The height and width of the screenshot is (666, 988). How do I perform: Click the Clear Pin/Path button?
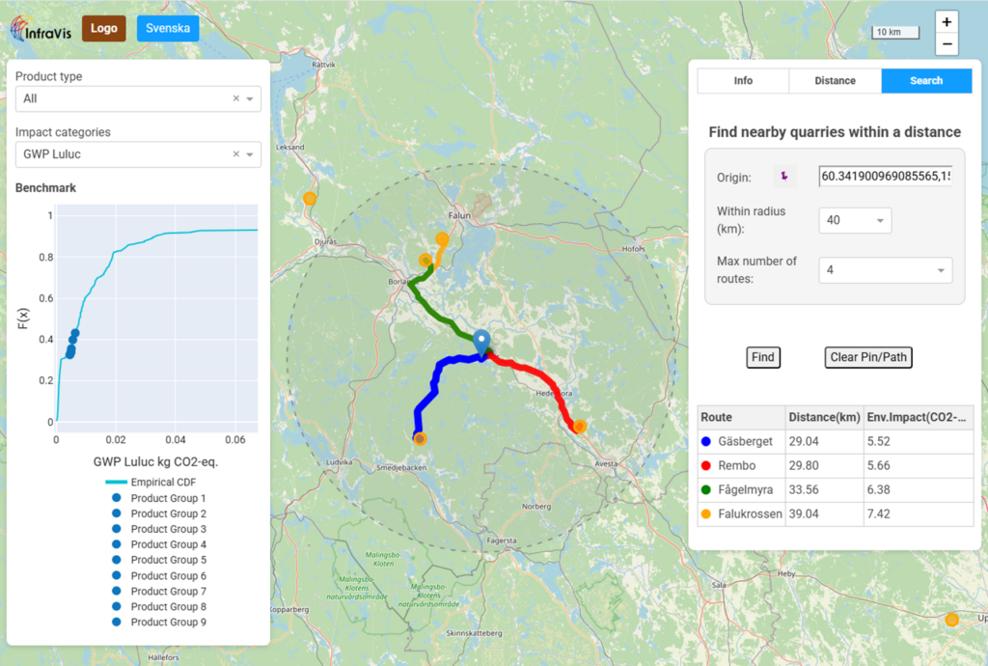coord(868,357)
